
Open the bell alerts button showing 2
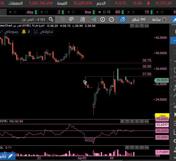pyautogui.click(x=26, y=32)
